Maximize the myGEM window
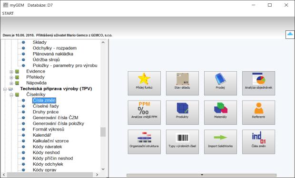 [270, 5]
